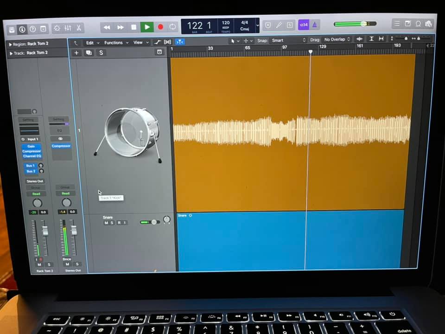Screen dimensions: 445x334
Task: Toggle the Replace mode button
Action: pyautogui.click(x=268, y=25)
